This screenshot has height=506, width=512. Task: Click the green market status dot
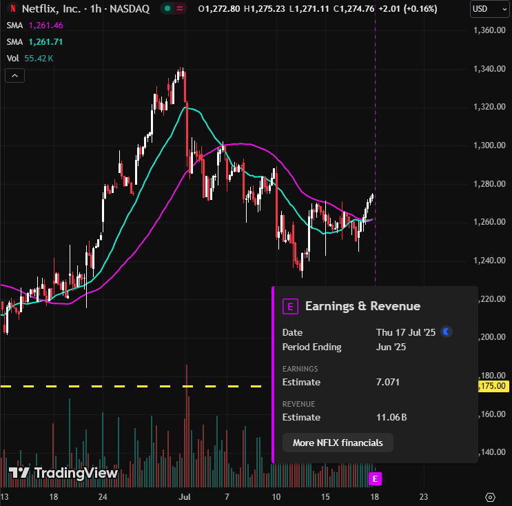pos(167,8)
